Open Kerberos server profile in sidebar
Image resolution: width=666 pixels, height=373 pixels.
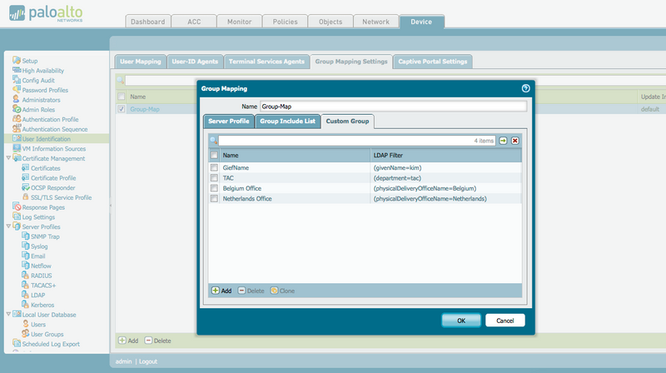(x=42, y=306)
